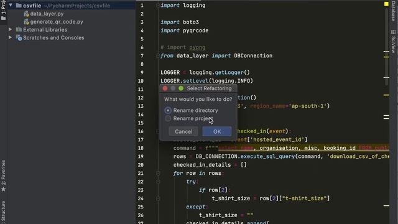Expand Scratches and Consoles node
The width and height of the screenshot is (398, 224).
(11, 37)
